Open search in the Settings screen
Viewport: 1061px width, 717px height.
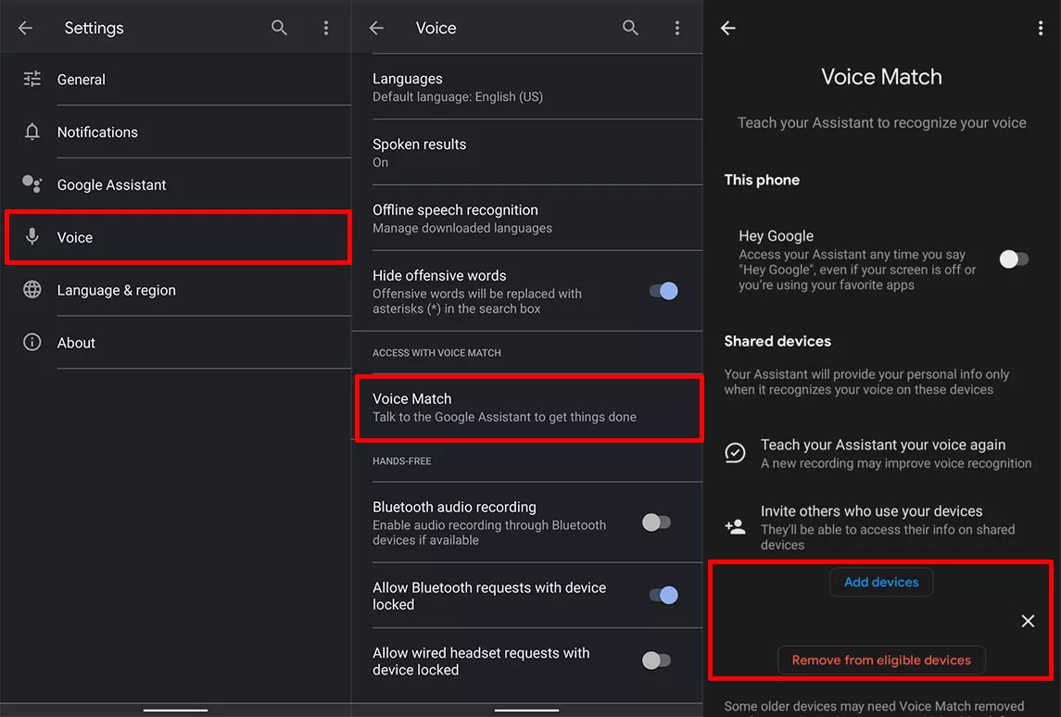279,28
